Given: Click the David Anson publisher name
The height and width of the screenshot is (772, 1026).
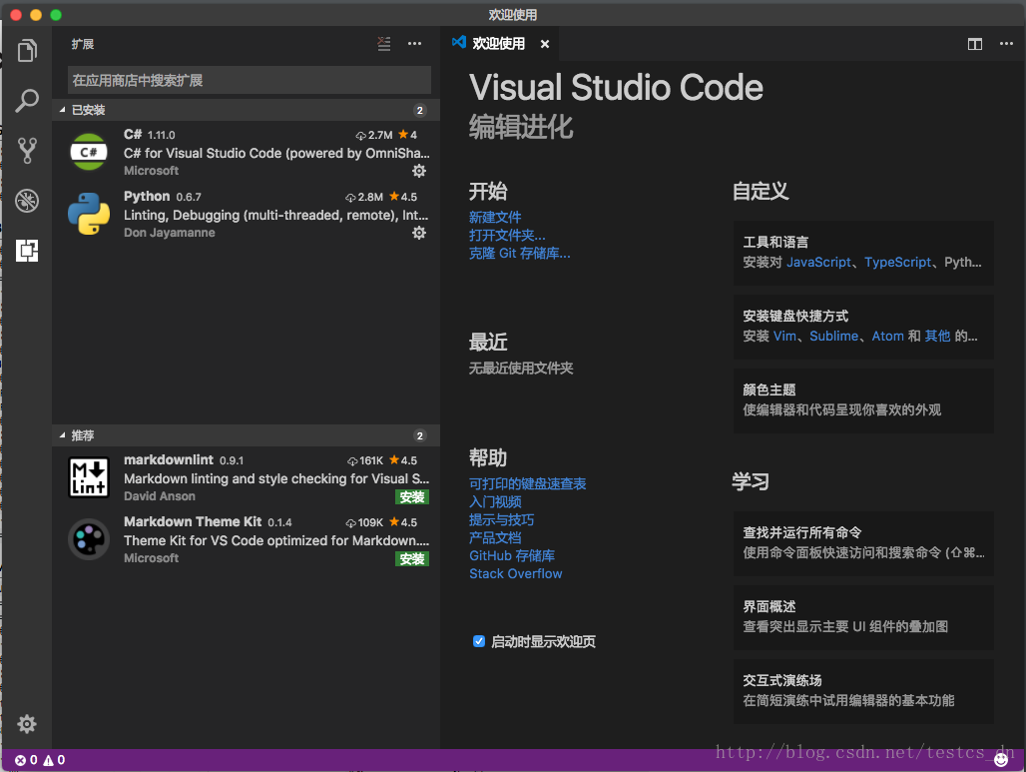Looking at the screenshot, I should (159, 495).
